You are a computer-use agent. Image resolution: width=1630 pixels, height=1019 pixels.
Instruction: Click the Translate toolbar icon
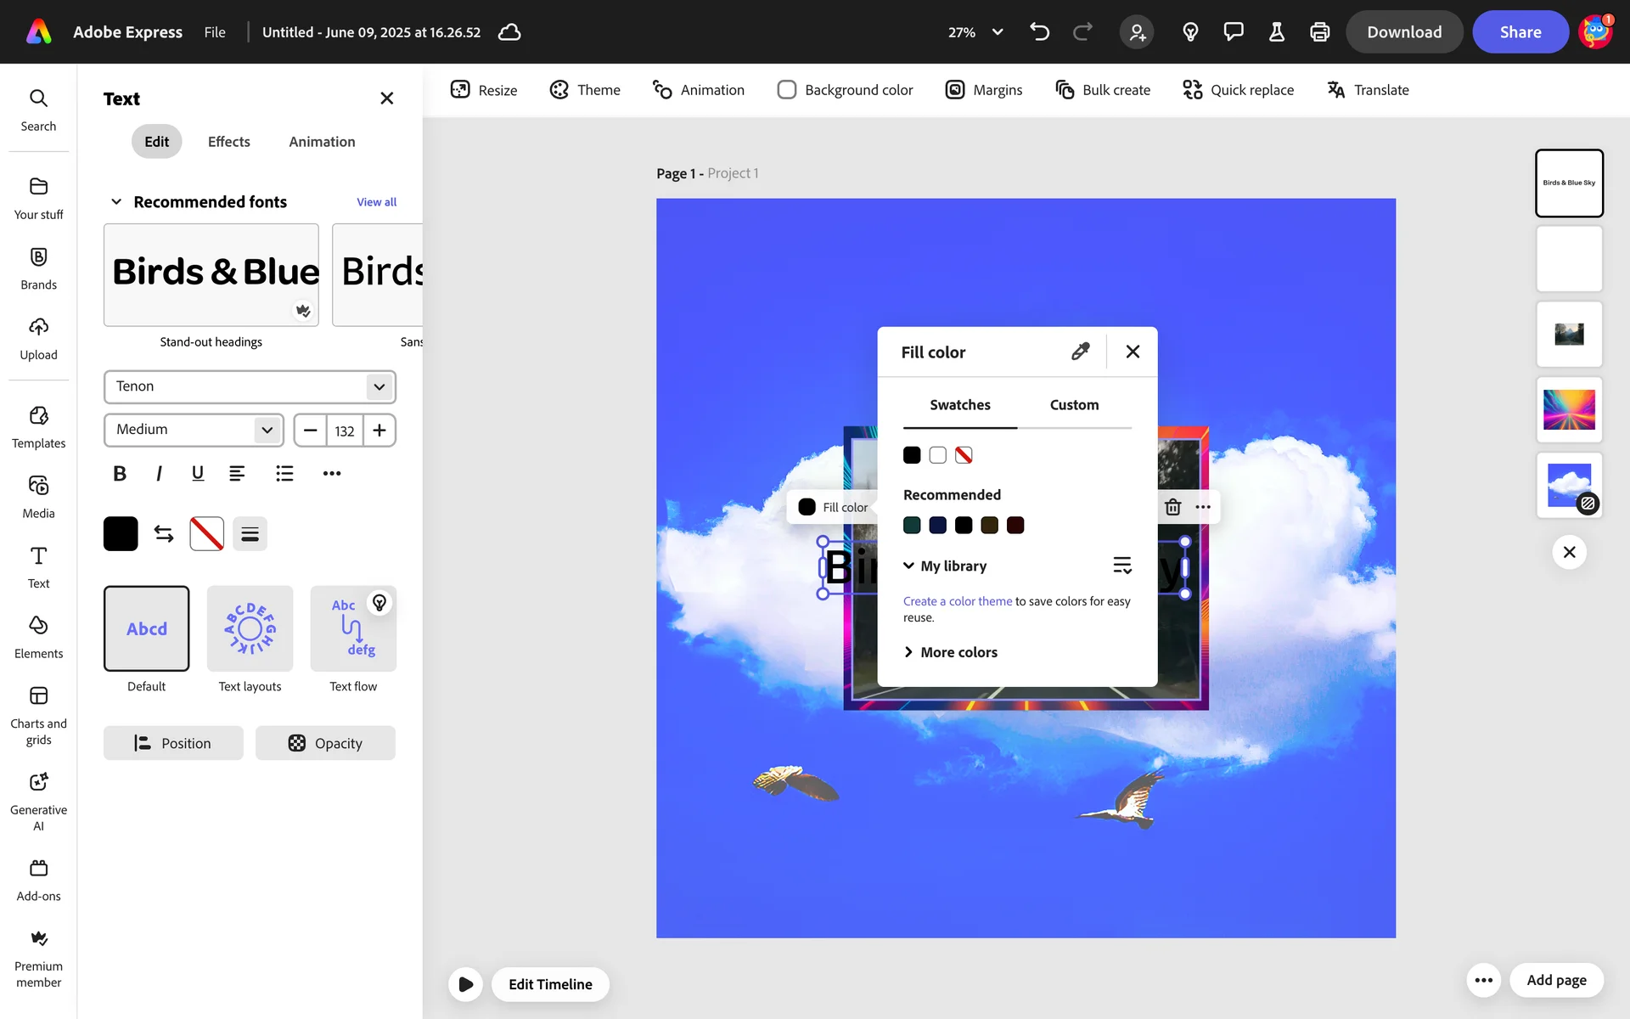tap(1335, 90)
